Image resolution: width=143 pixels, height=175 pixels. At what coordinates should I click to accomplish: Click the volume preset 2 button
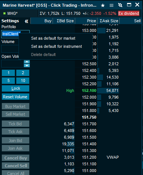click(23, 73)
